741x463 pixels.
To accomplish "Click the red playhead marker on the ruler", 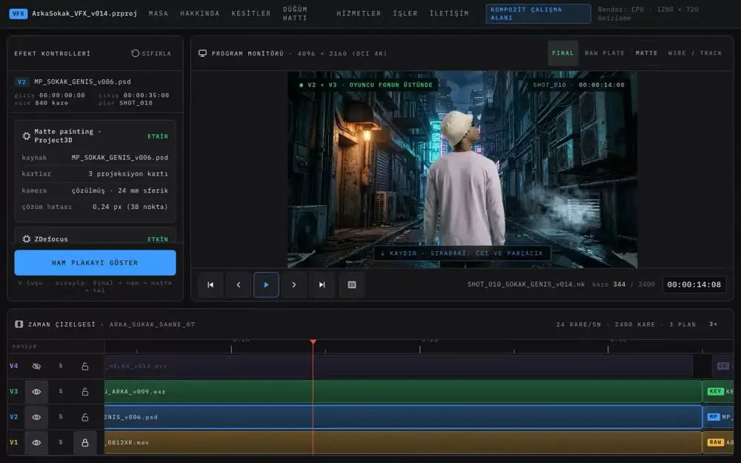I will (313, 342).
